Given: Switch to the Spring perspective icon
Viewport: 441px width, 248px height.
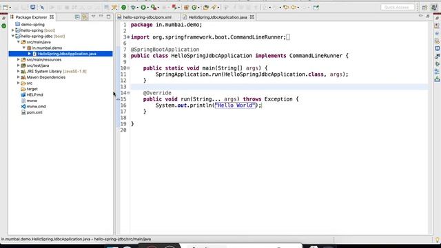Looking at the screenshot, I should 434,8.
